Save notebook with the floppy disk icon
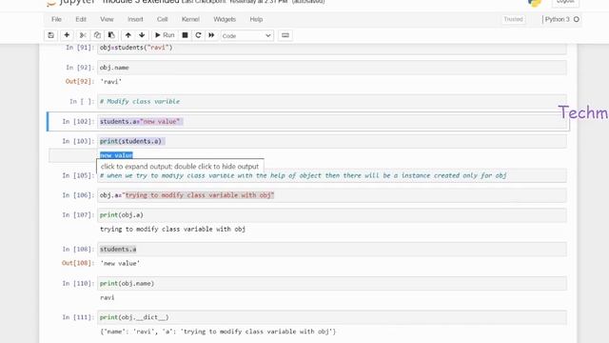This screenshot has height=343, width=609. 50,35
